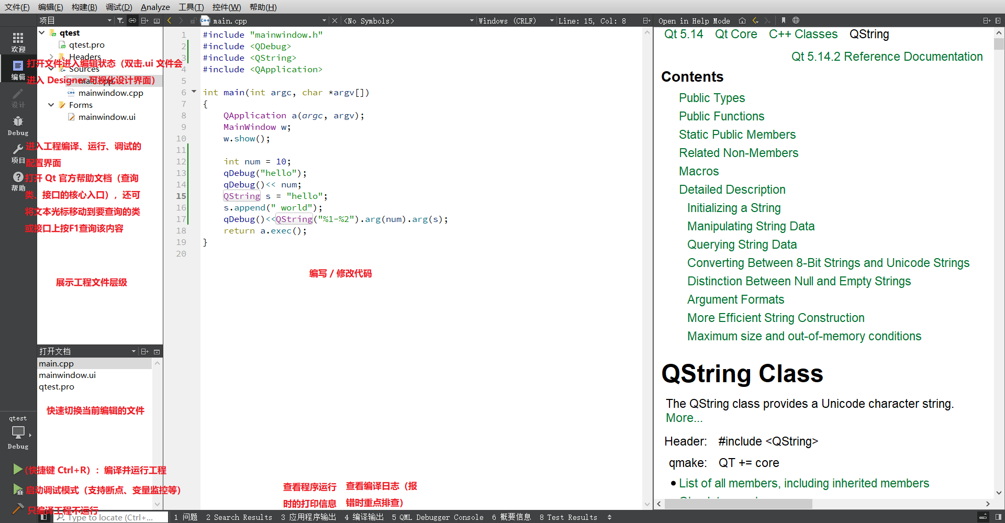This screenshot has width=1005, height=523.
Task: Follow the Qt Core breadcrumb link
Action: [x=736, y=34]
